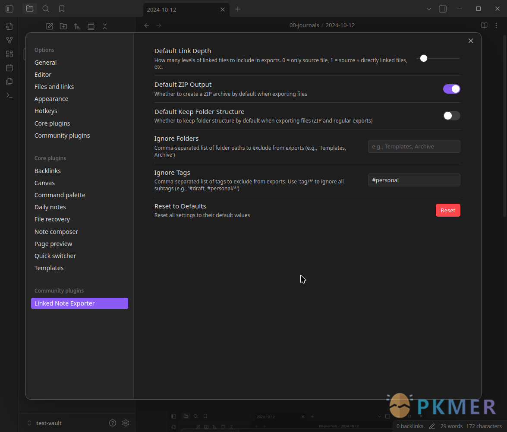Open Page preview settings
The width and height of the screenshot is (507, 432).
coord(54,244)
